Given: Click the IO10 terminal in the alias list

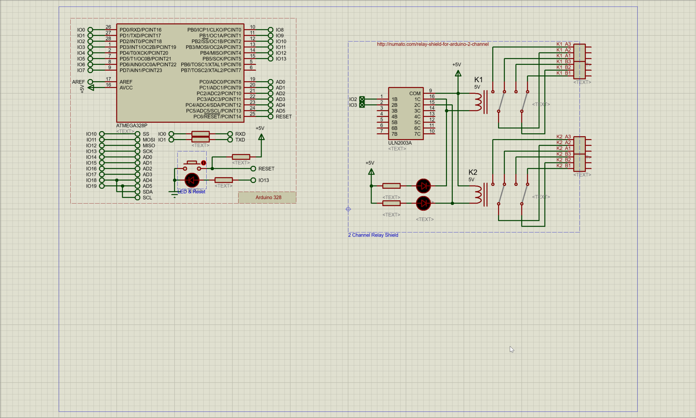Looking at the screenshot, I should [x=102, y=134].
